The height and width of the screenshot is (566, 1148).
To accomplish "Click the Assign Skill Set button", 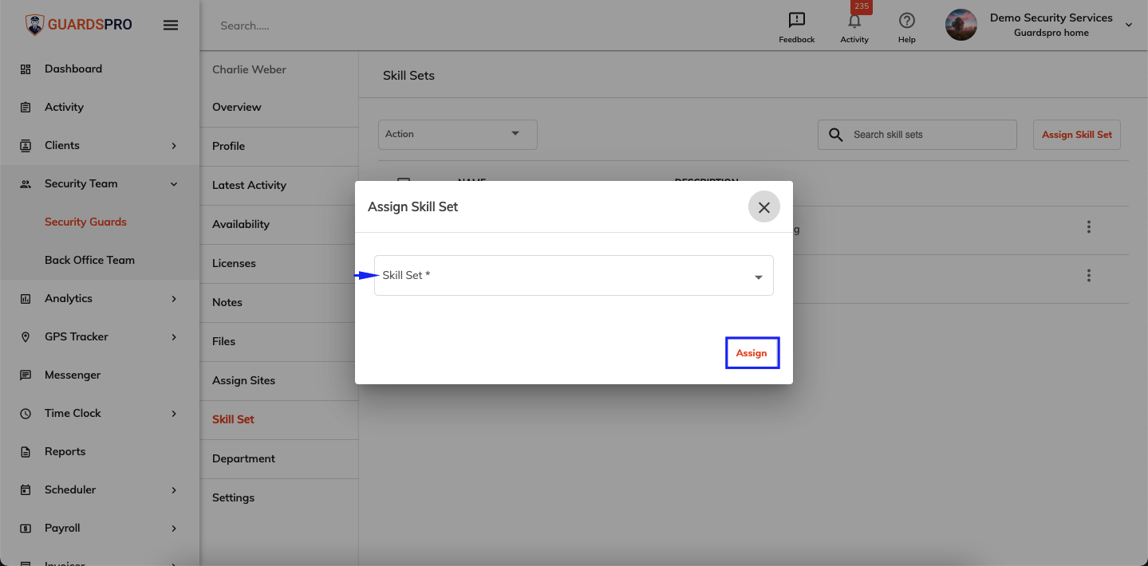I will (1077, 135).
